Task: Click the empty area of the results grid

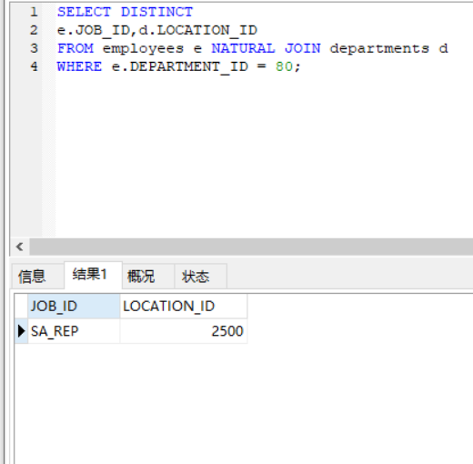Action: (x=243, y=403)
